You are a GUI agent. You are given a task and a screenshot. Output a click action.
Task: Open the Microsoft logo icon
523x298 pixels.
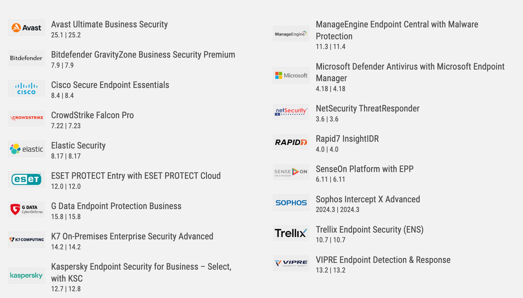click(x=291, y=75)
